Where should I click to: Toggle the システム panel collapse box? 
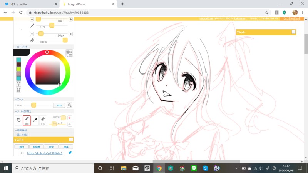71,140
